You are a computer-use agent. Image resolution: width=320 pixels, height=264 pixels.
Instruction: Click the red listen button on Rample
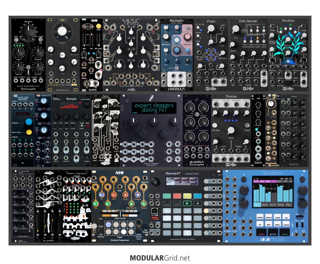click(x=88, y=126)
